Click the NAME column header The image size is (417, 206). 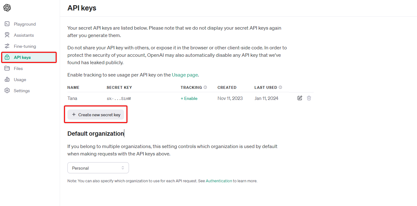(73, 88)
